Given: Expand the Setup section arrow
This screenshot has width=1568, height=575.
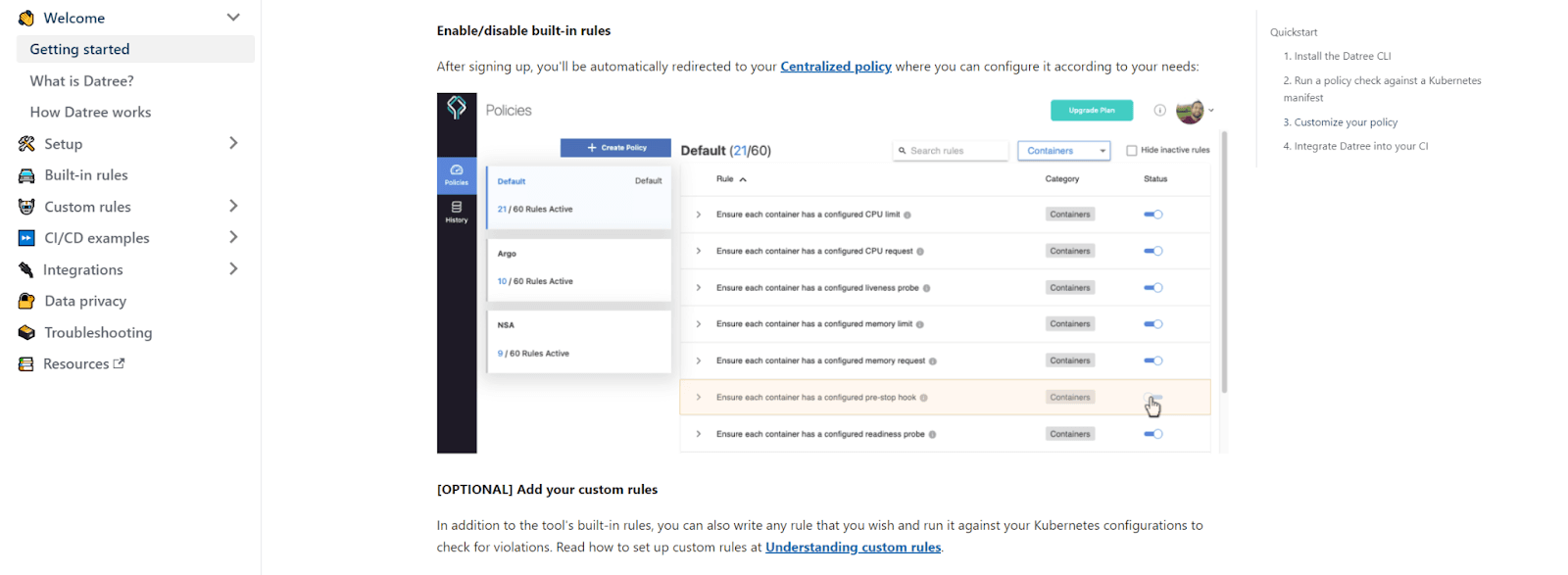Looking at the screenshot, I should click(x=233, y=143).
